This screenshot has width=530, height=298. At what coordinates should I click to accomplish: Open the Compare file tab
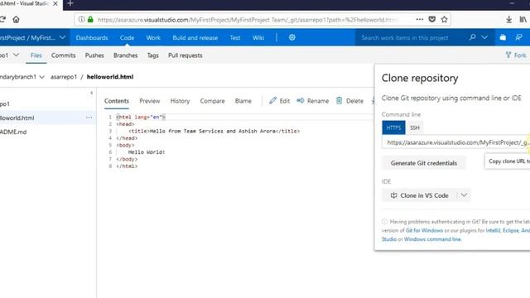212,101
